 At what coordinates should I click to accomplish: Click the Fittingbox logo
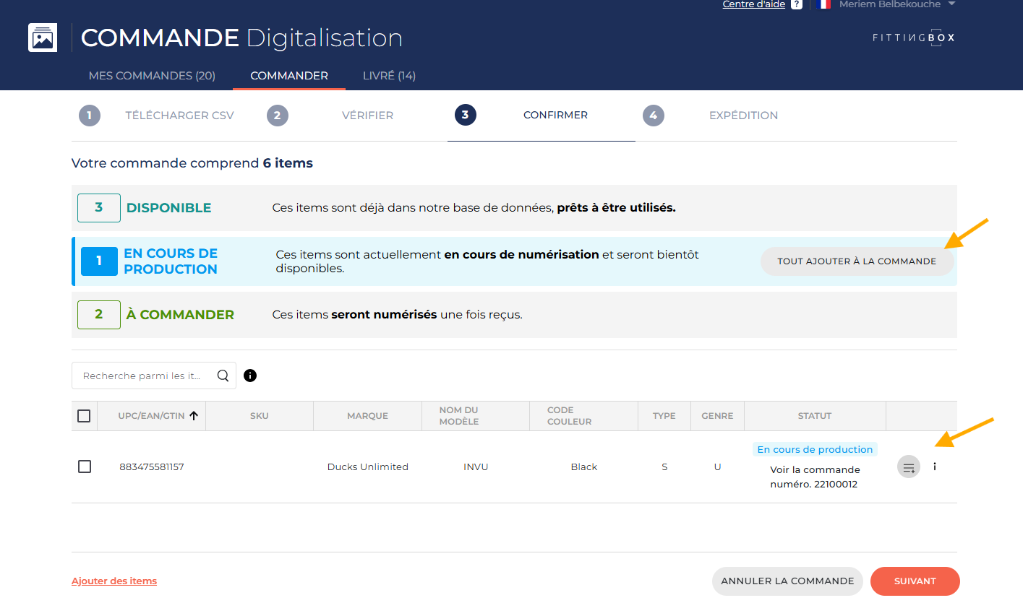[914, 38]
